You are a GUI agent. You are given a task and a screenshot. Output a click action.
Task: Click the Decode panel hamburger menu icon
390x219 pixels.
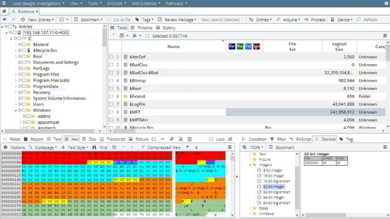385,148
